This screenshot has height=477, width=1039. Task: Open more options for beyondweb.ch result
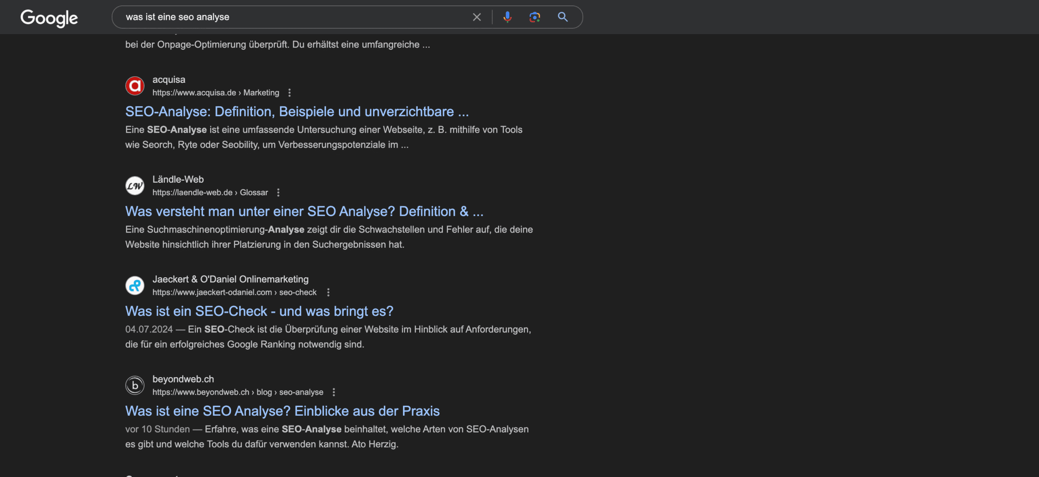334,392
